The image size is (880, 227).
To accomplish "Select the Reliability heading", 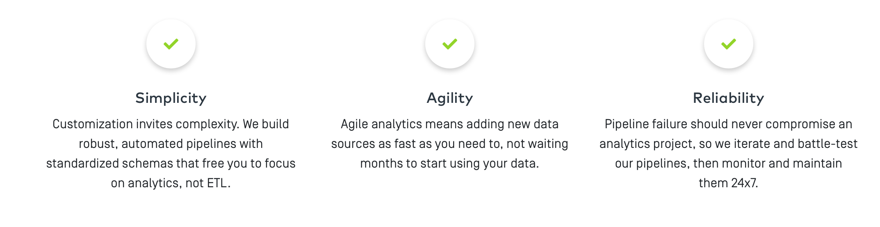I will pos(729,98).
